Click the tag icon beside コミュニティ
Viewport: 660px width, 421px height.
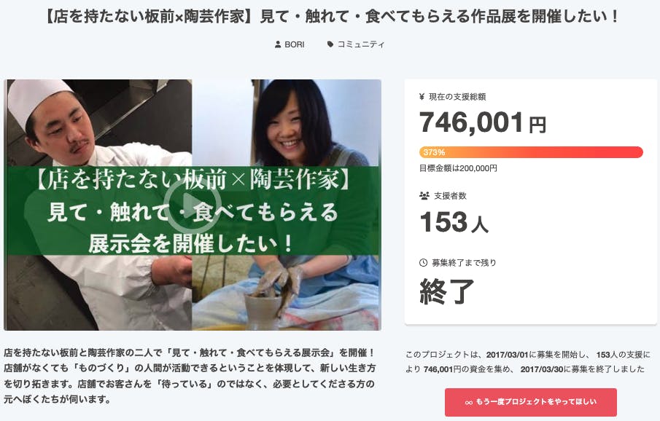tap(330, 44)
